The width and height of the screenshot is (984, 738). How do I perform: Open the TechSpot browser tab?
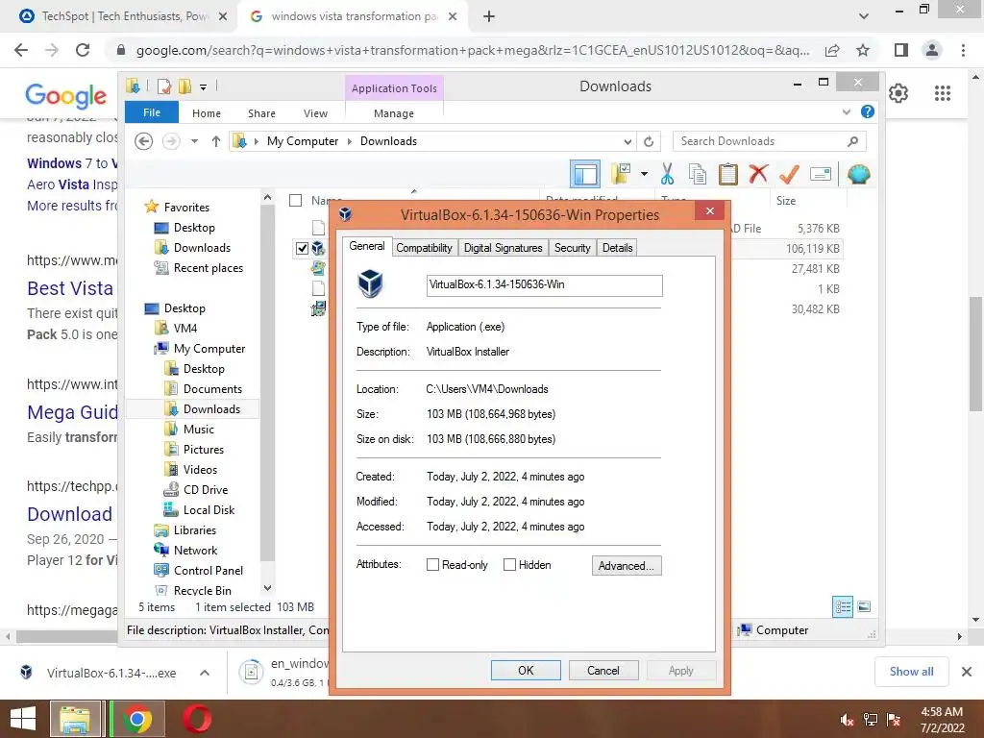tap(124, 16)
